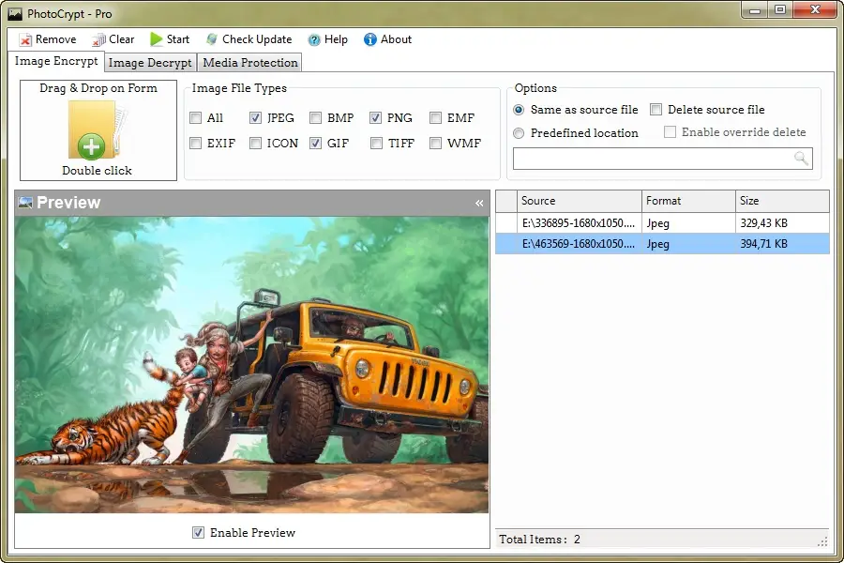Open the Help toolbar item
Screen dimensions: 844x563
click(x=328, y=39)
